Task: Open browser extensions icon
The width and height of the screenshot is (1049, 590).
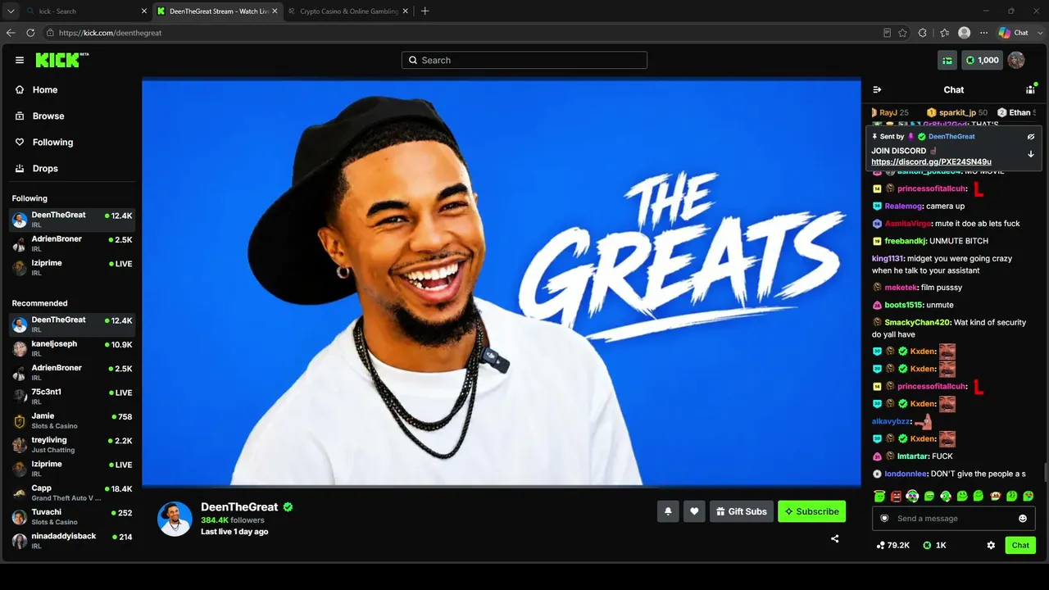Action: tap(923, 33)
